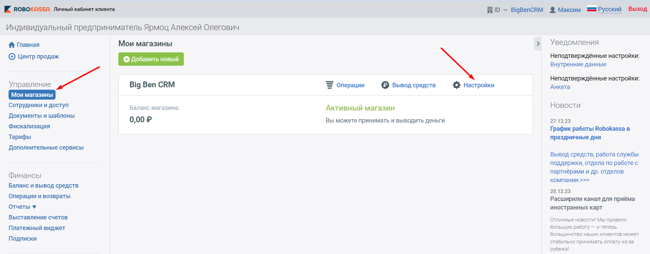Open Выставление счетов
The height and width of the screenshot is (254, 650).
tap(38, 217)
